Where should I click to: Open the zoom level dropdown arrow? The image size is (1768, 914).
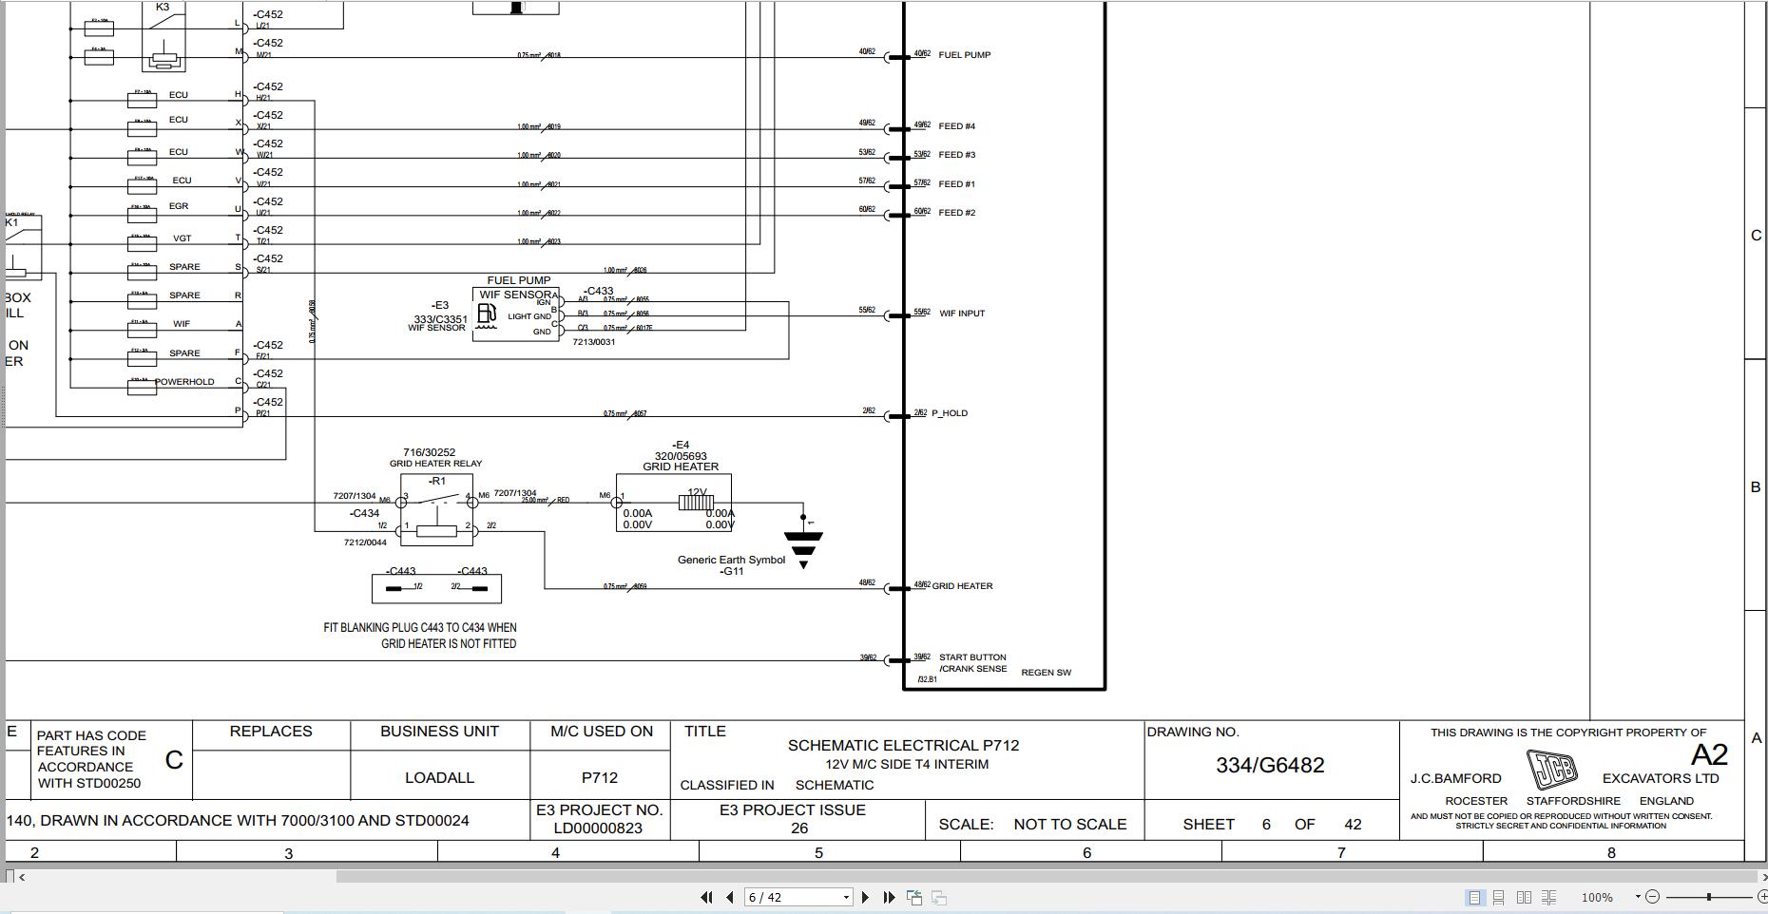click(x=1638, y=897)
